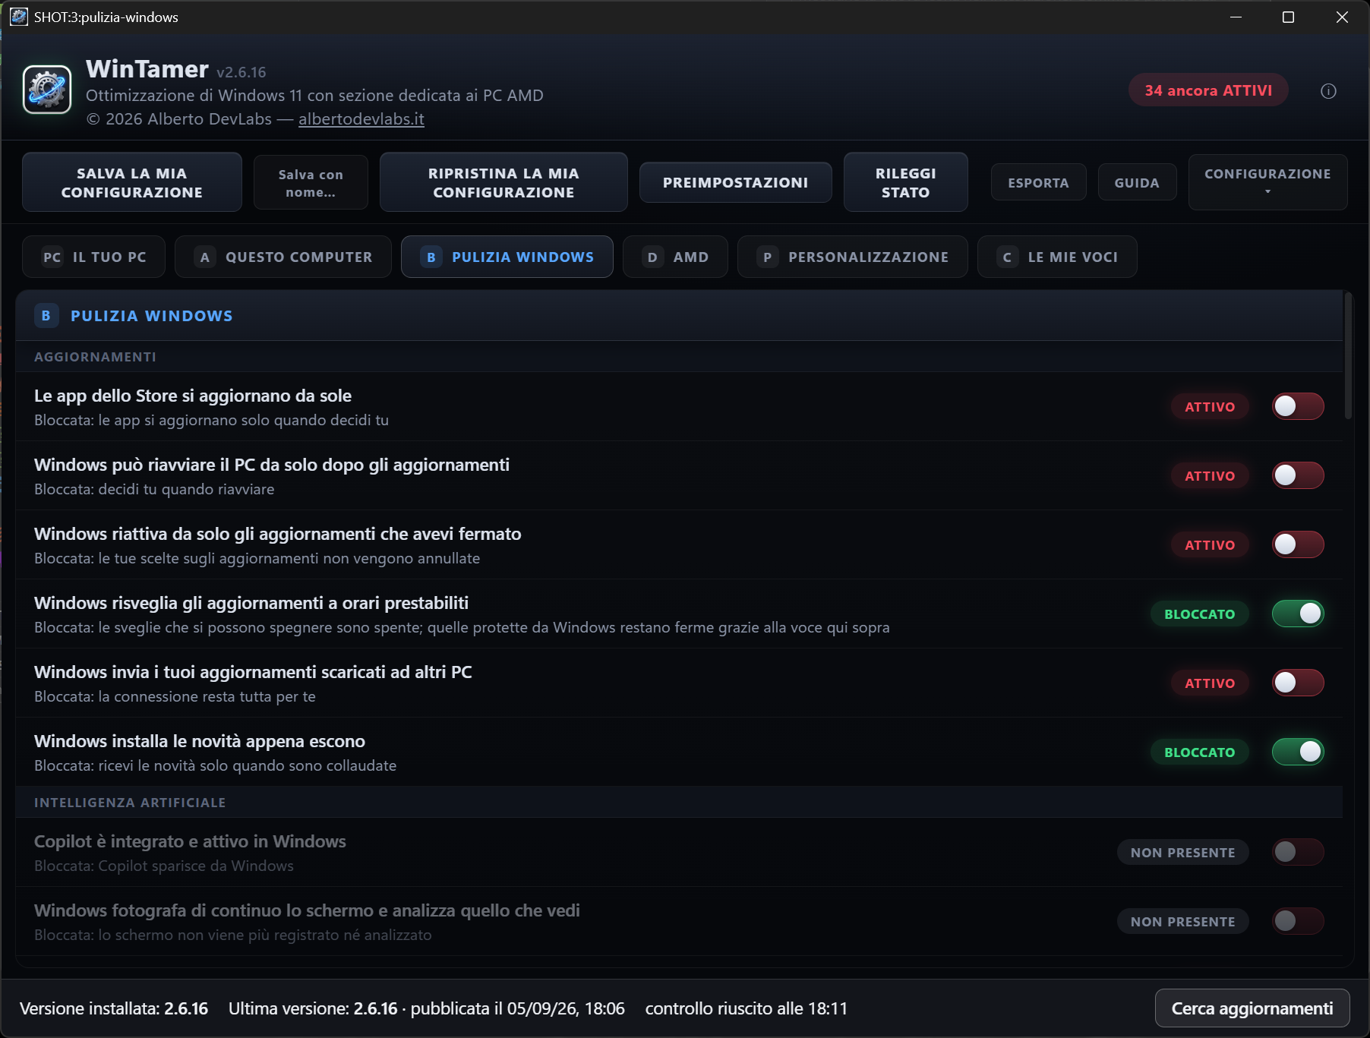This screenshot has height=1038, width=1370.
Task: Open the GUIDA button
Action: click(x=1137, y=182)
